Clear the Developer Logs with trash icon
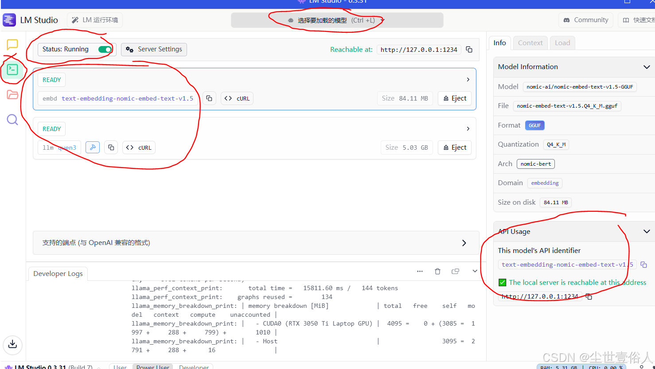The image size is (655, 369). point(437,272)
